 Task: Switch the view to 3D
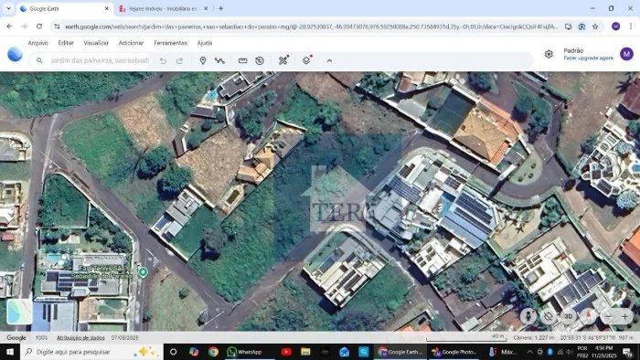pos(568,316)
